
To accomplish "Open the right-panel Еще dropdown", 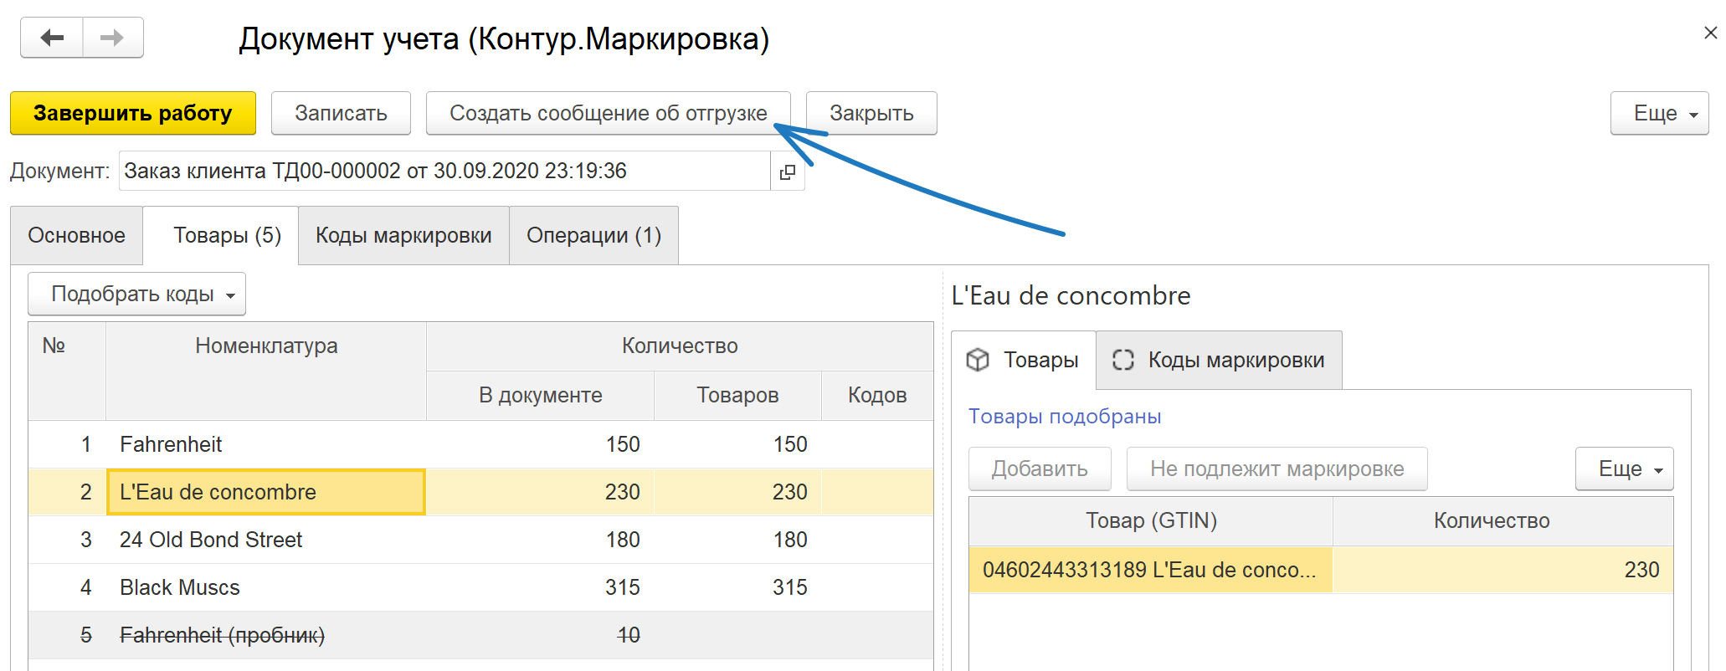I will 1624,469.
